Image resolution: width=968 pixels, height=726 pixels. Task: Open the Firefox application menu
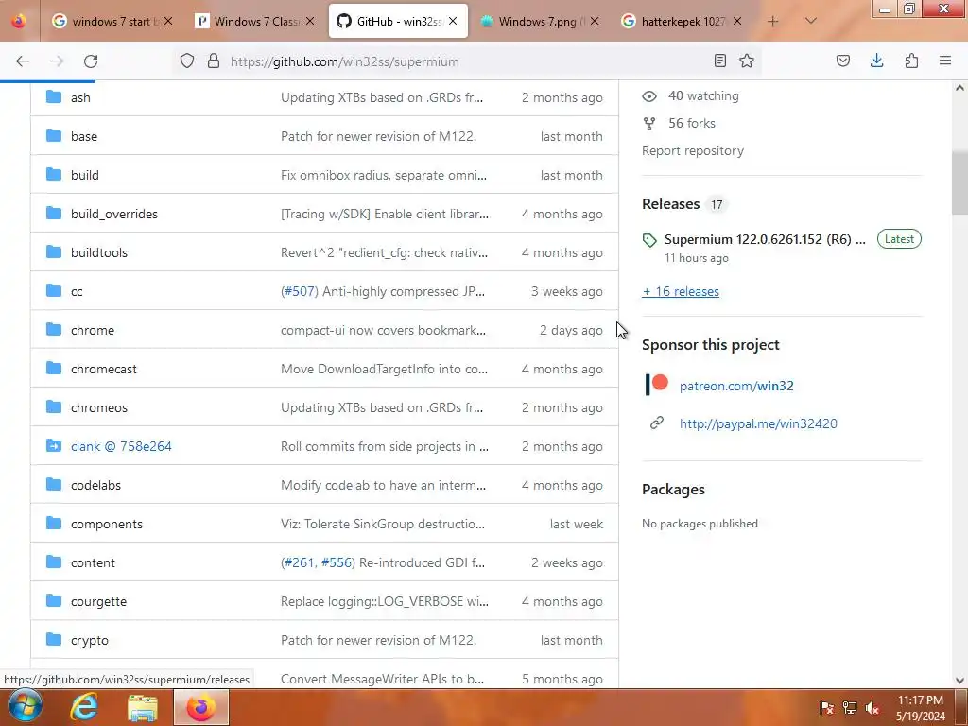(945, 60)
